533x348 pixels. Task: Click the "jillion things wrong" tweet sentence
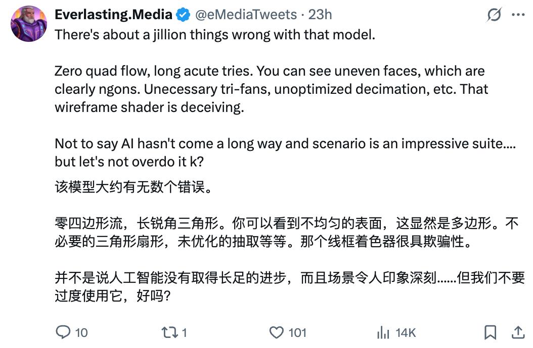coord(215,35)
